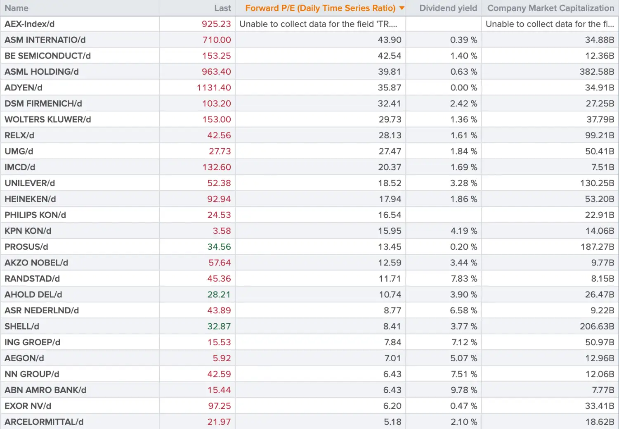This screenshot has width=619, height=429.
Task: Select RELX market cap 99.21B
Action: (600, 135)
